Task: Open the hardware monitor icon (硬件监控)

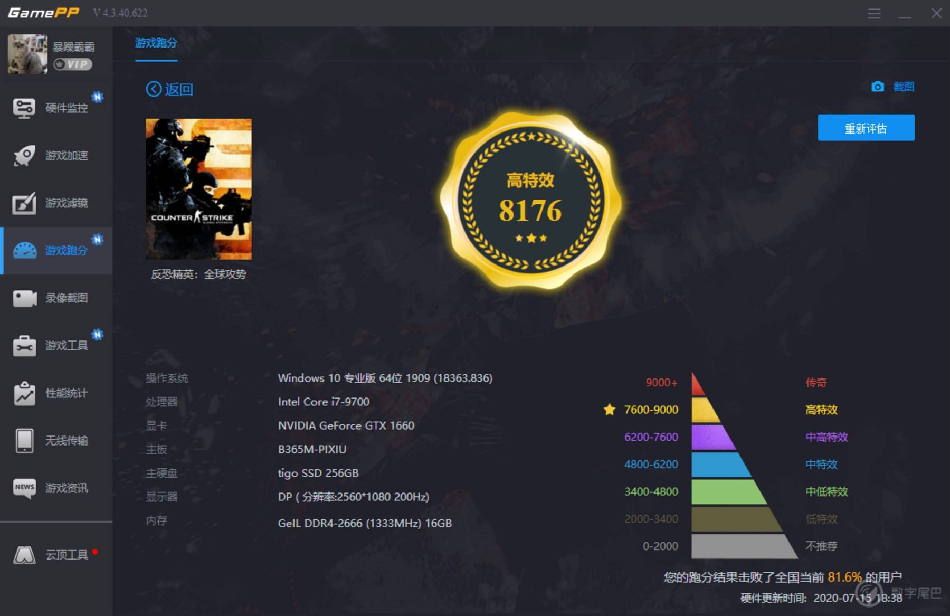Action: [x=24, y=108]
